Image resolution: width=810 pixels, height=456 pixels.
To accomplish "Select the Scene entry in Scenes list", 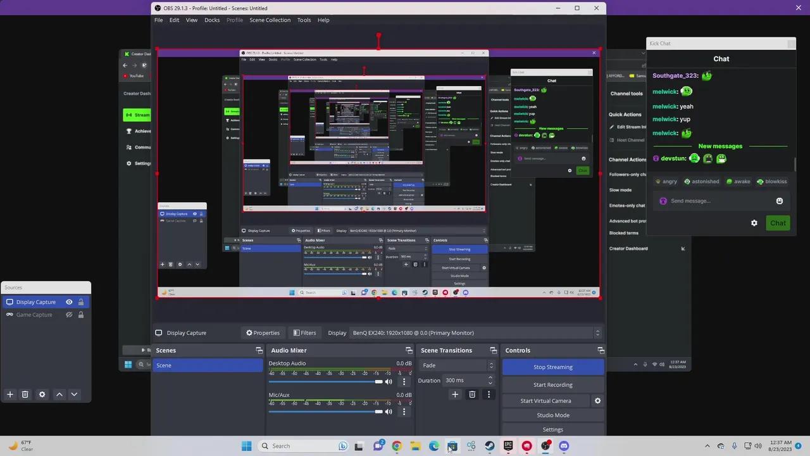I will [208, 365].
